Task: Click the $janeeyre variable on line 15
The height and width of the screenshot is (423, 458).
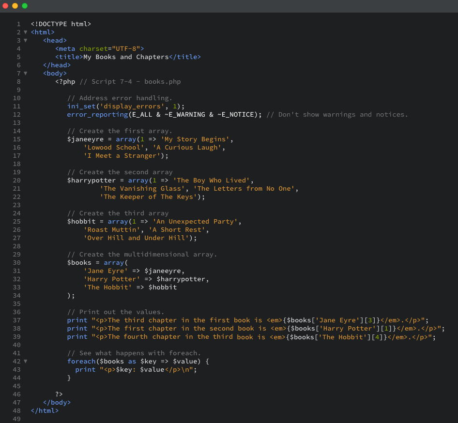Action: 85,139
